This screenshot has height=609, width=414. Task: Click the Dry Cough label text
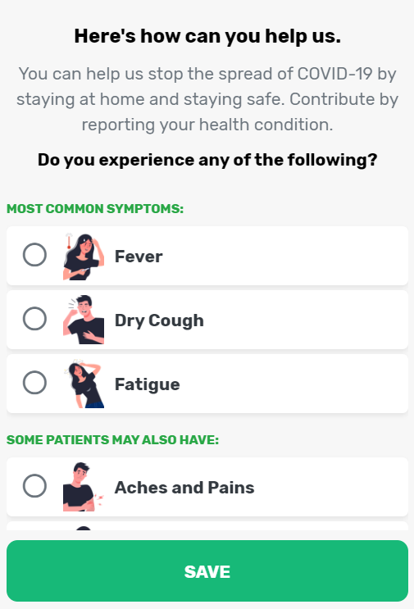click(x=159, y=320)
